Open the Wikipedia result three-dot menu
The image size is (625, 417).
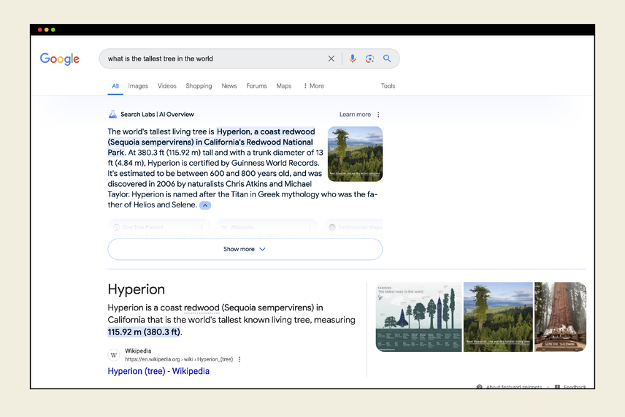coord(239,359)
